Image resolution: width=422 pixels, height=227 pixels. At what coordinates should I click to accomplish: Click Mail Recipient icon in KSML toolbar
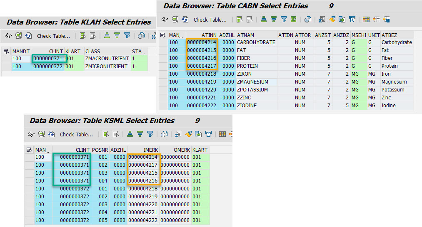point(208,134)
